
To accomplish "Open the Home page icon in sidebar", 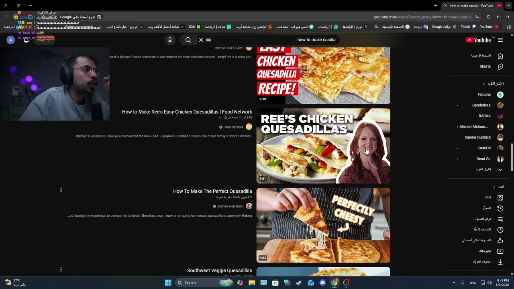I will [x=500, y=56].
